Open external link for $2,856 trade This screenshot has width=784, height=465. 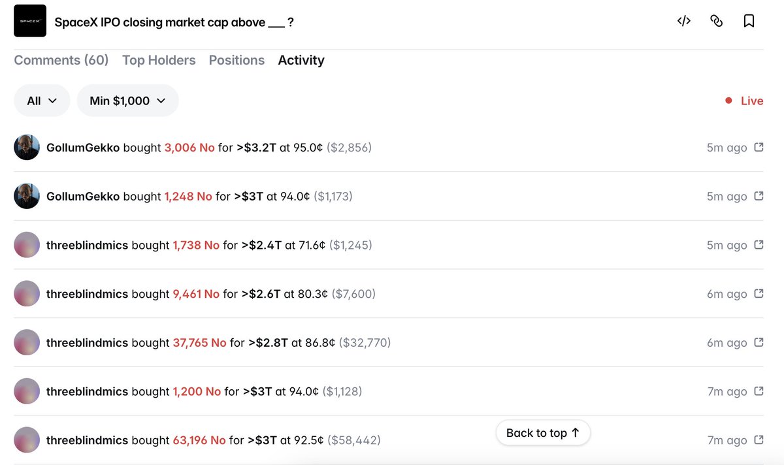[x=759, y=148]
